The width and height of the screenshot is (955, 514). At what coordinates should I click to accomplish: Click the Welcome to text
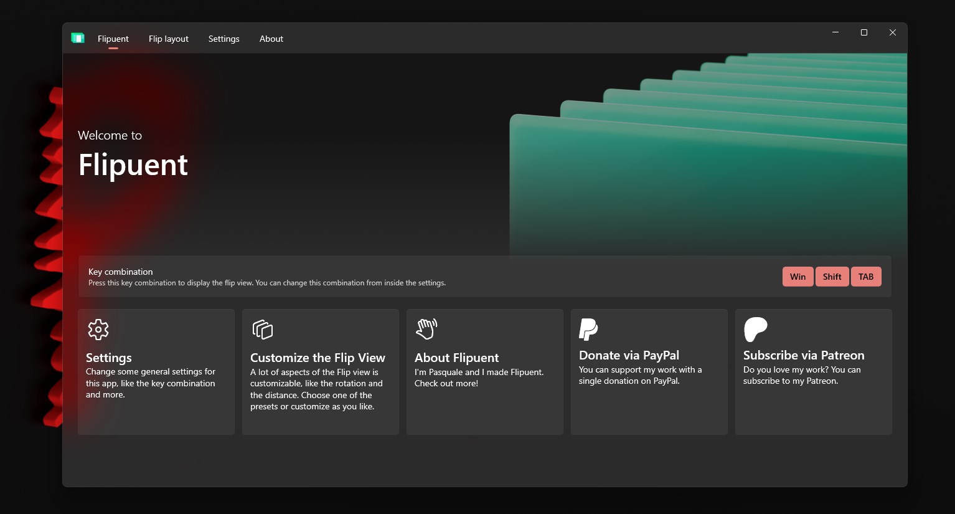coord(110,135)
